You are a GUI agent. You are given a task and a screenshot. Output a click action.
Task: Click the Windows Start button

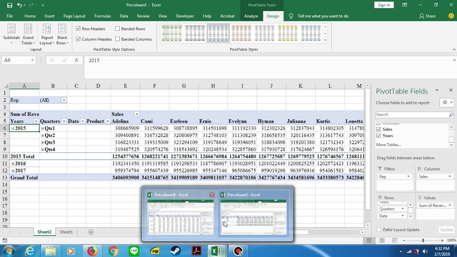8,251
